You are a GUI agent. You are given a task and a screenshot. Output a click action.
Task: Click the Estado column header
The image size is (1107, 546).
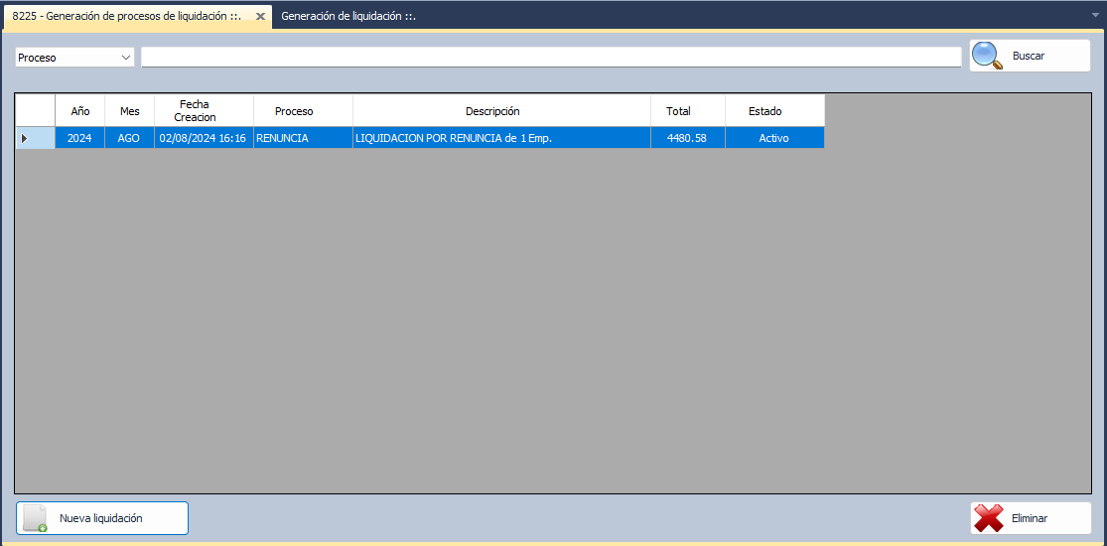[x=764, y=111]
